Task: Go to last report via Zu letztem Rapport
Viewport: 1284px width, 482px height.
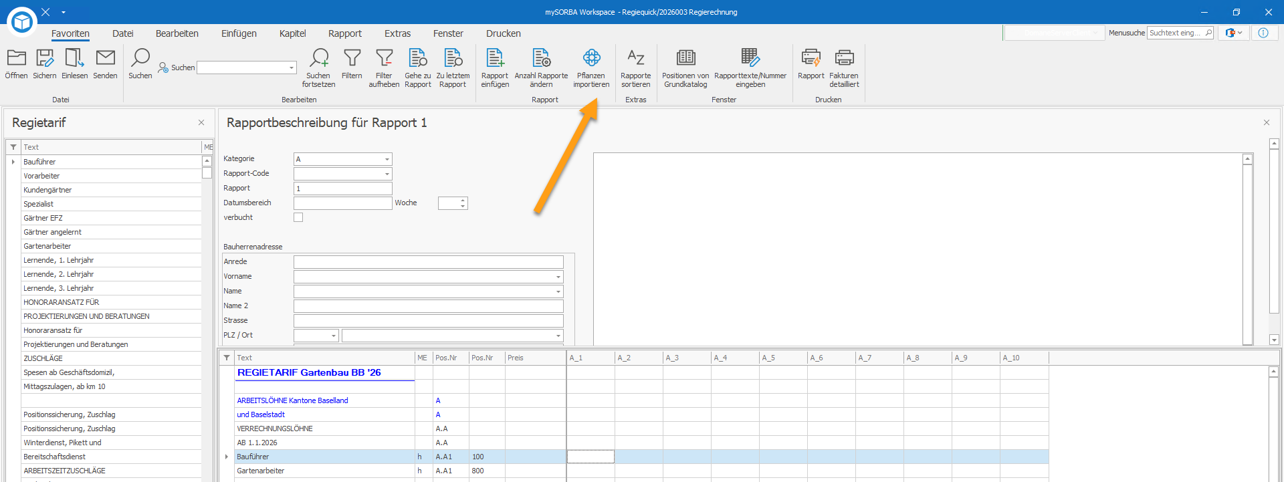Action: tap(453, 68)
